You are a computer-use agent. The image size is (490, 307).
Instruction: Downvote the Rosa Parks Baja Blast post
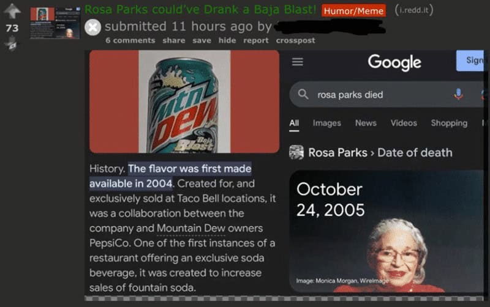point(12,43)
